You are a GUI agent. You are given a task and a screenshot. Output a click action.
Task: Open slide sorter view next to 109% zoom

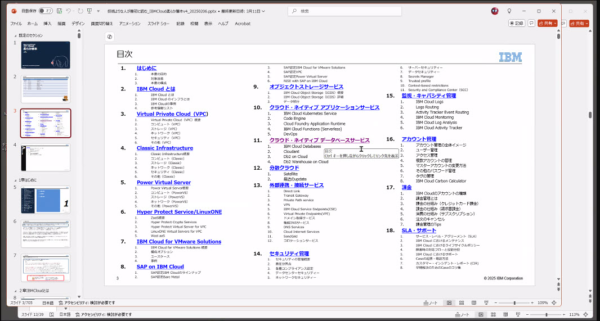(x=462, y=302)
